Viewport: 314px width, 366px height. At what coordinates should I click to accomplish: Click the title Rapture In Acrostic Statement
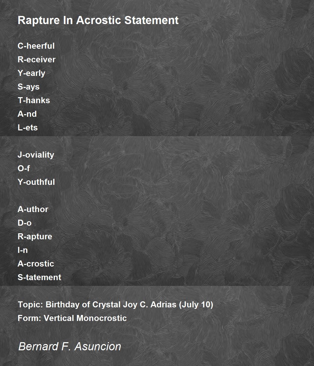click(x=98, y=20)
